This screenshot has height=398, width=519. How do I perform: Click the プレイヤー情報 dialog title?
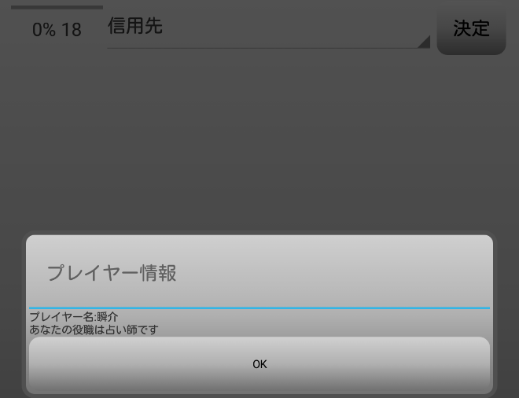(112, 273)
